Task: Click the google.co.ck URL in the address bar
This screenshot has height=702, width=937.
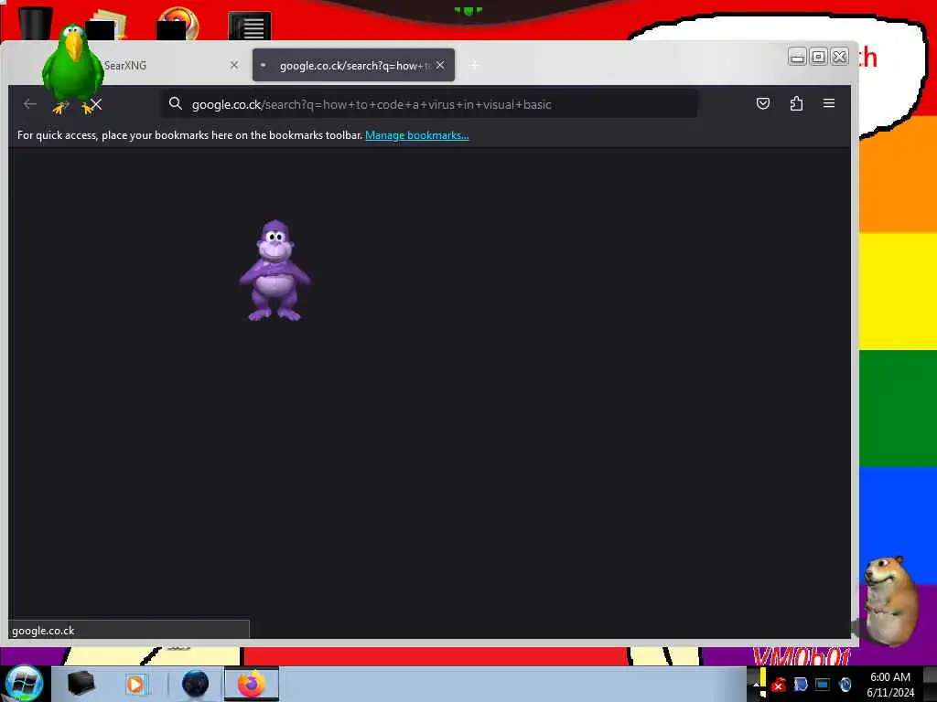Action: click(372, 104)
